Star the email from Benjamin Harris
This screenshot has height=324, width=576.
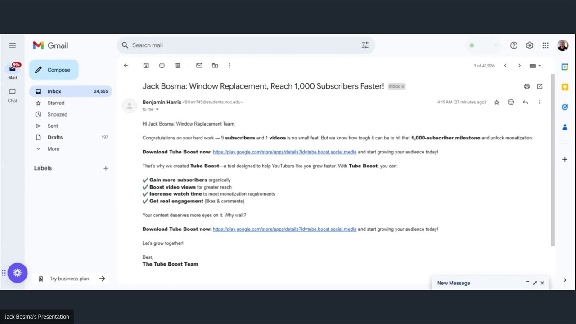point(497,103)
